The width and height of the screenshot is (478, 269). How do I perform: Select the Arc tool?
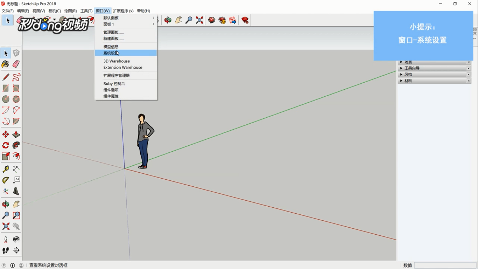tap(6, 110)
